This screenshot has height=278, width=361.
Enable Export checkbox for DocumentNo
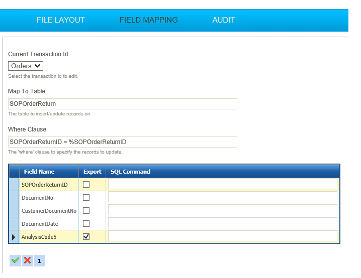(86, 198)
